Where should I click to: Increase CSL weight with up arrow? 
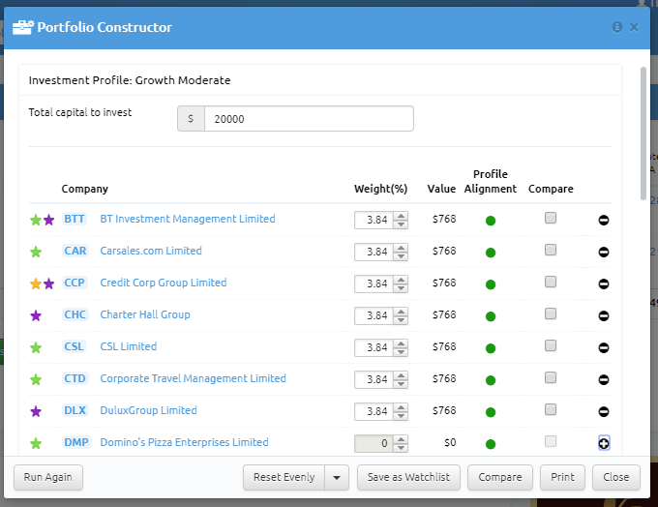coord(401,343)
